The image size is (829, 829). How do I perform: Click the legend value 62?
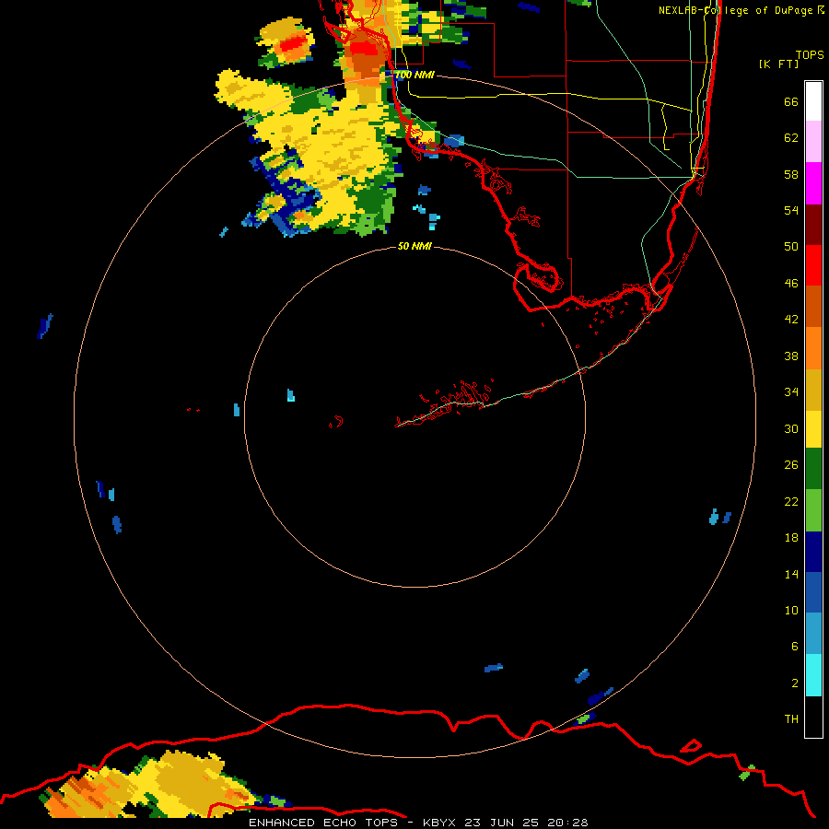click(791, 138)
